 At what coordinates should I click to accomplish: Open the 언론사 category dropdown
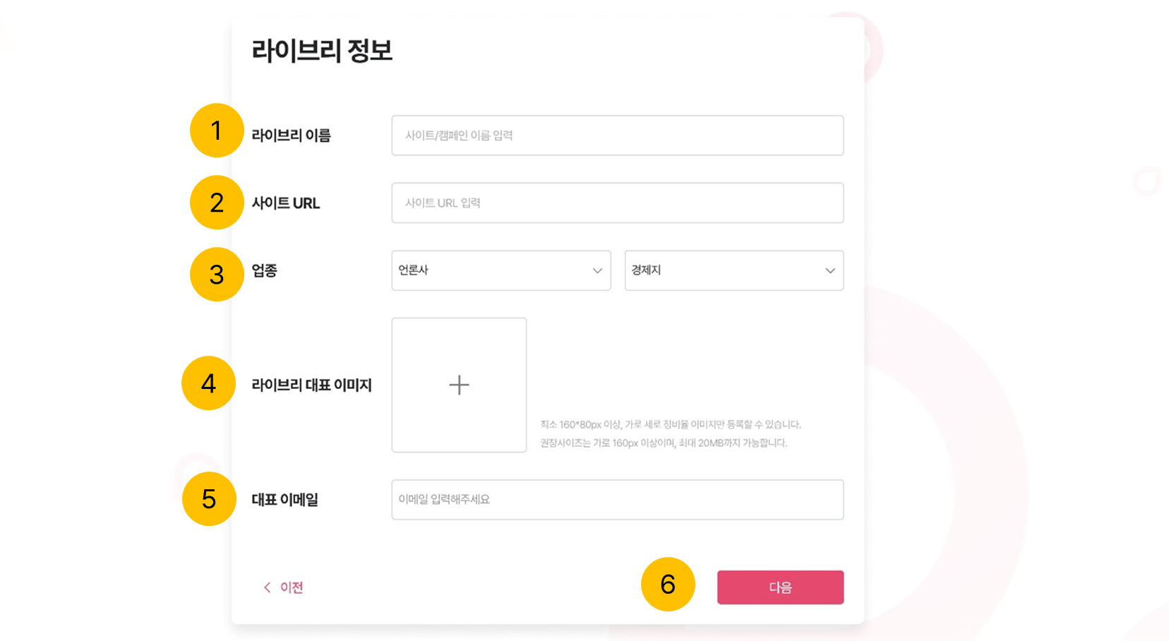click(x=500, y=270)
